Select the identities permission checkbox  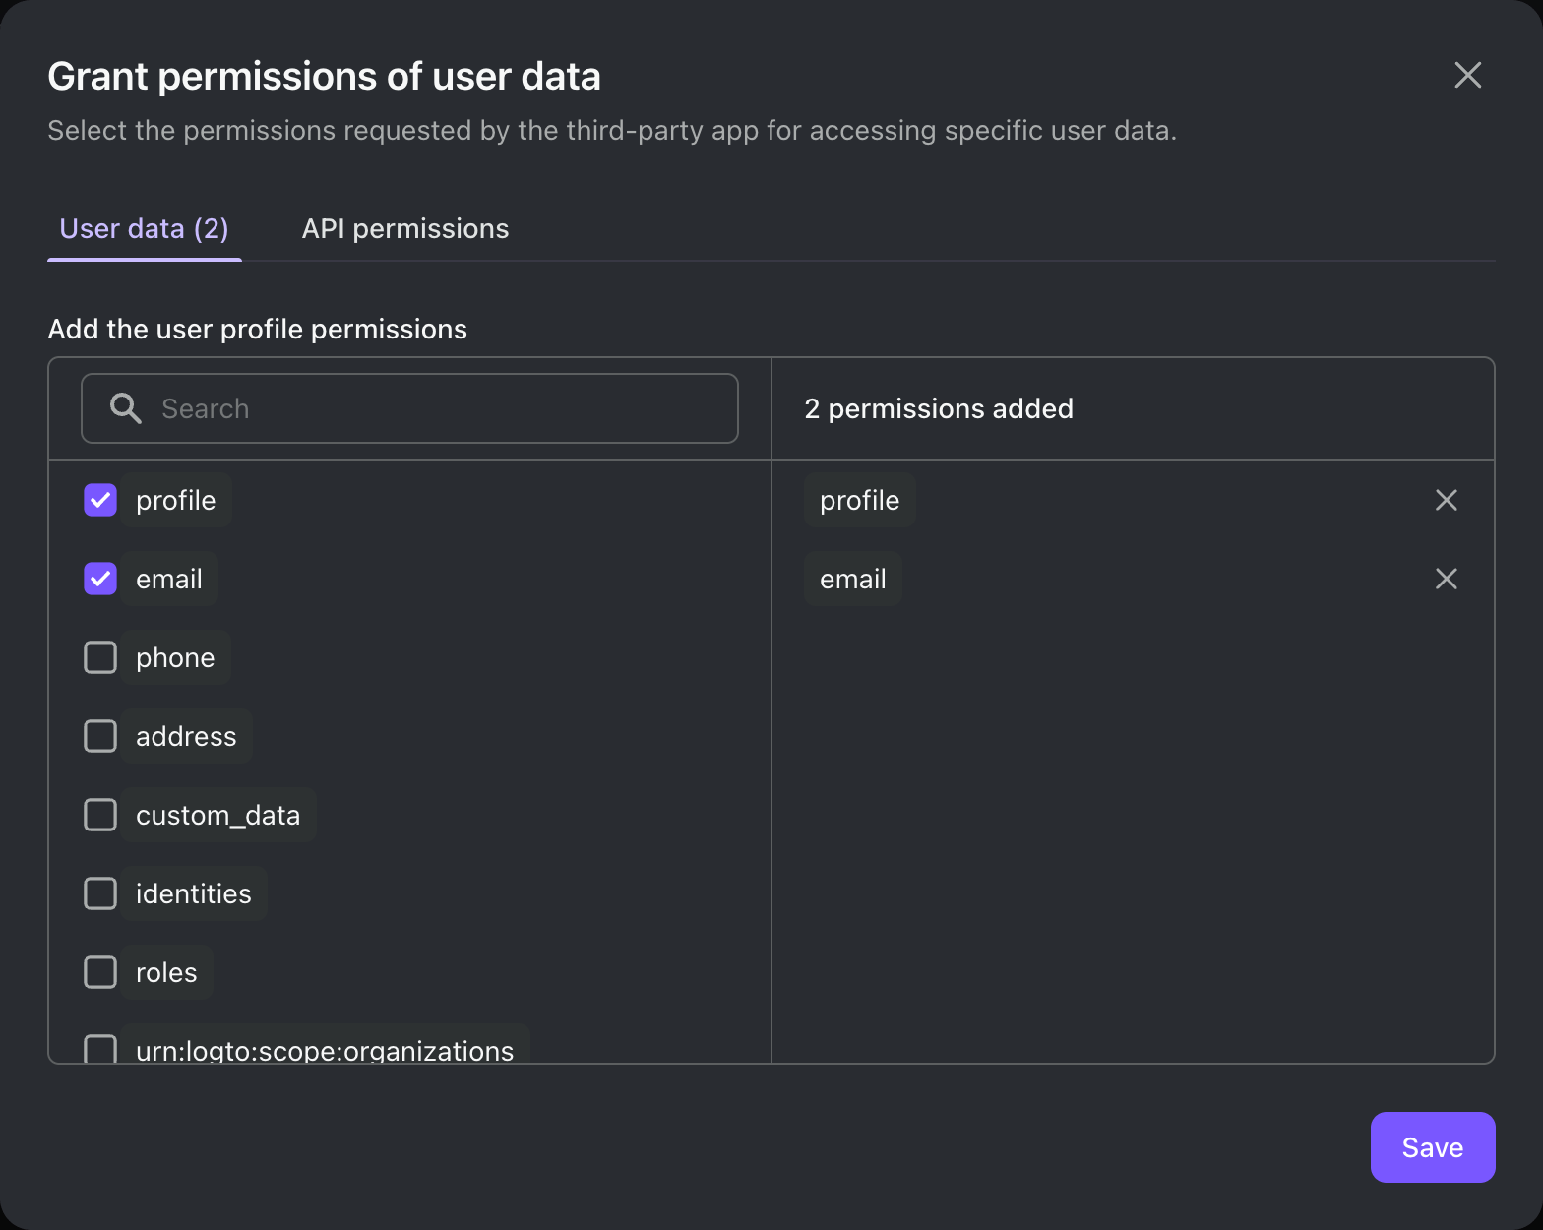100,893
